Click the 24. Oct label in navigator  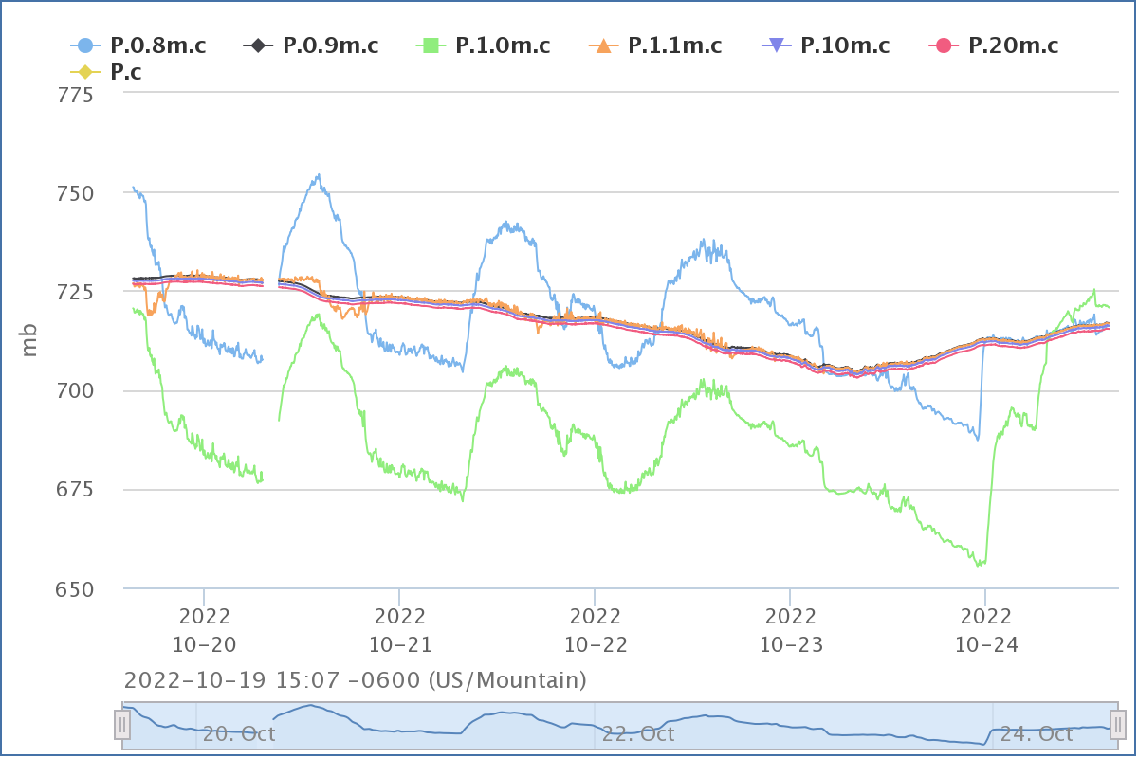tap(1037, 734)
